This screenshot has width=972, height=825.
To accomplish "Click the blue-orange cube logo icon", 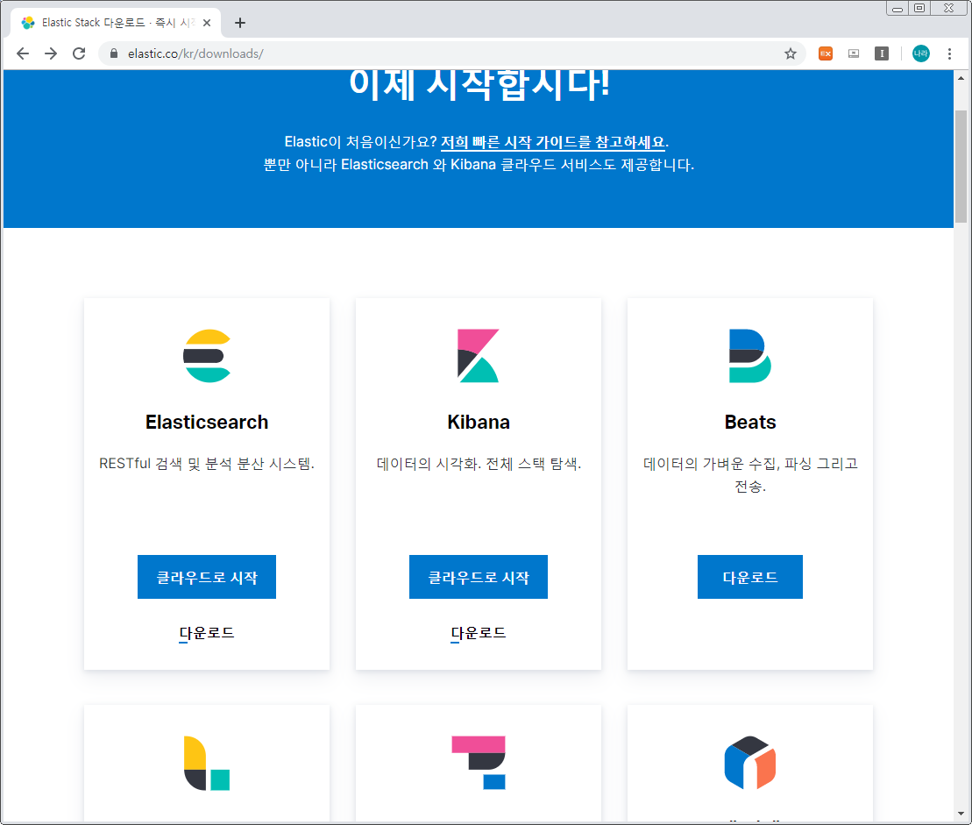I will (x=750, y=763).
